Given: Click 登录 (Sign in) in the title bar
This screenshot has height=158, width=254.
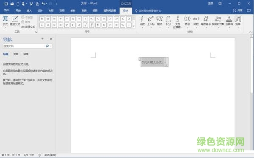Looking at the screenshot, I should tap(211, 3).
